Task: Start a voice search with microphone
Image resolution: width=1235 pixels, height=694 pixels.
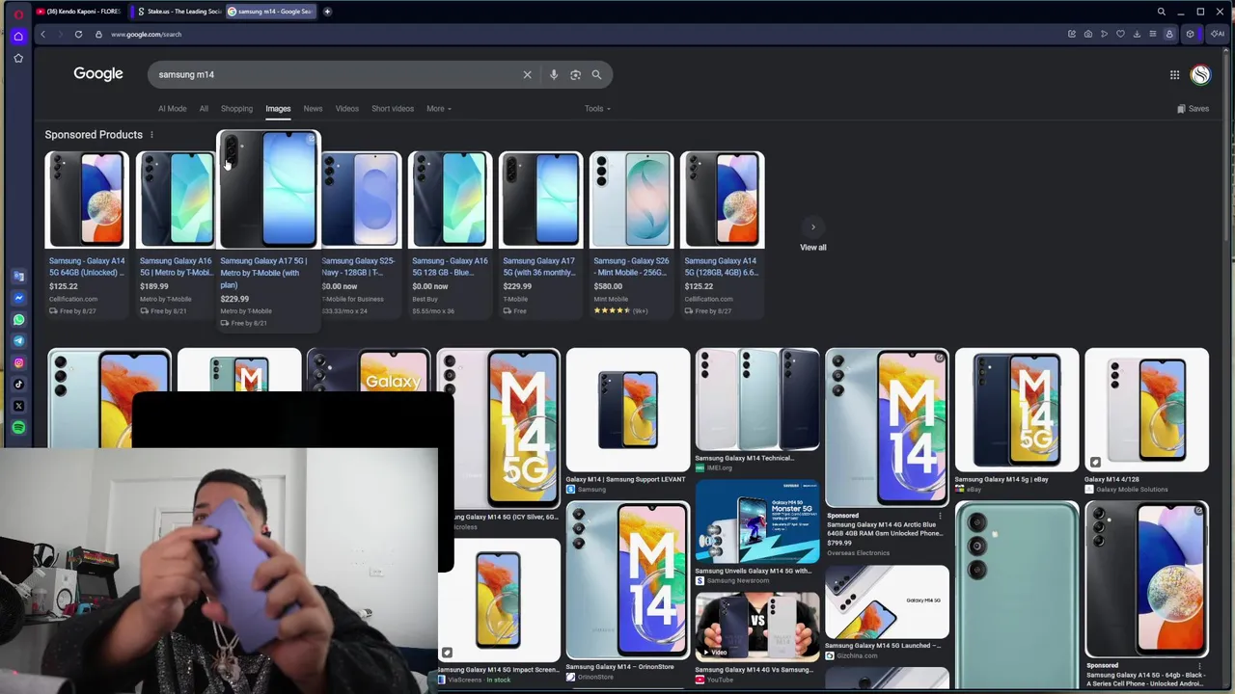Action: tap(554, 75)
